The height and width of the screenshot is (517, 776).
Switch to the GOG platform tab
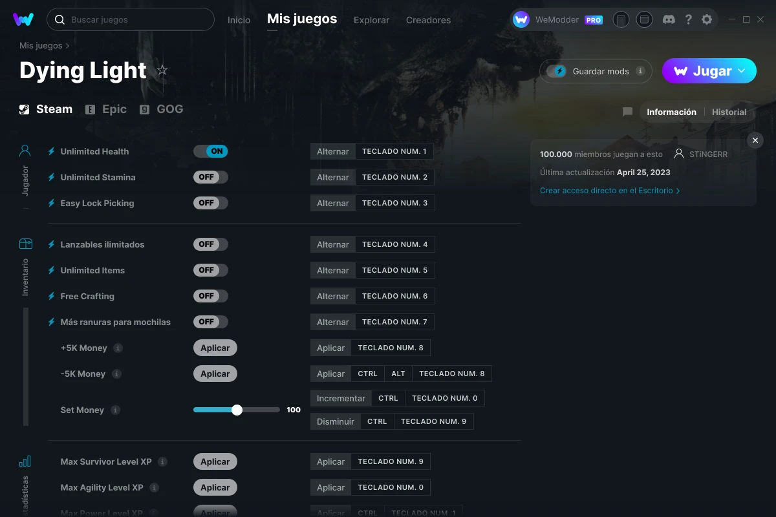point(161,109)
